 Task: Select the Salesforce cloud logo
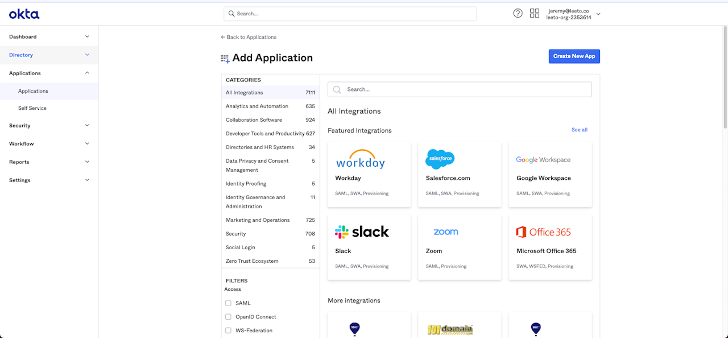pyautogui.click(x=440, y=159)
